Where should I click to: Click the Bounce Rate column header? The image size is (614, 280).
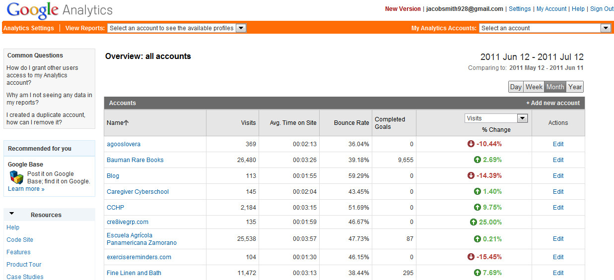[351, 123]
